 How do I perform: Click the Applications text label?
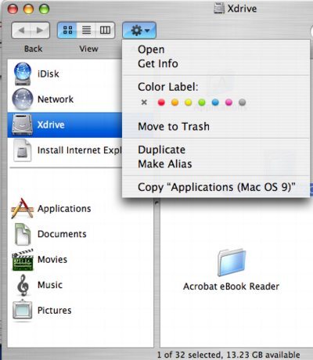[64, 209]
